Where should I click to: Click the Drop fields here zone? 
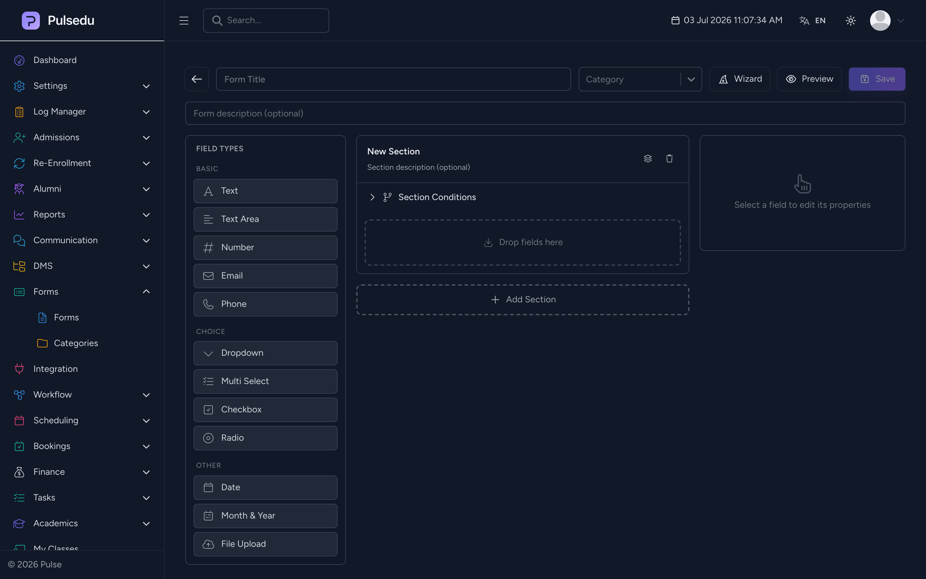[523, 243]
